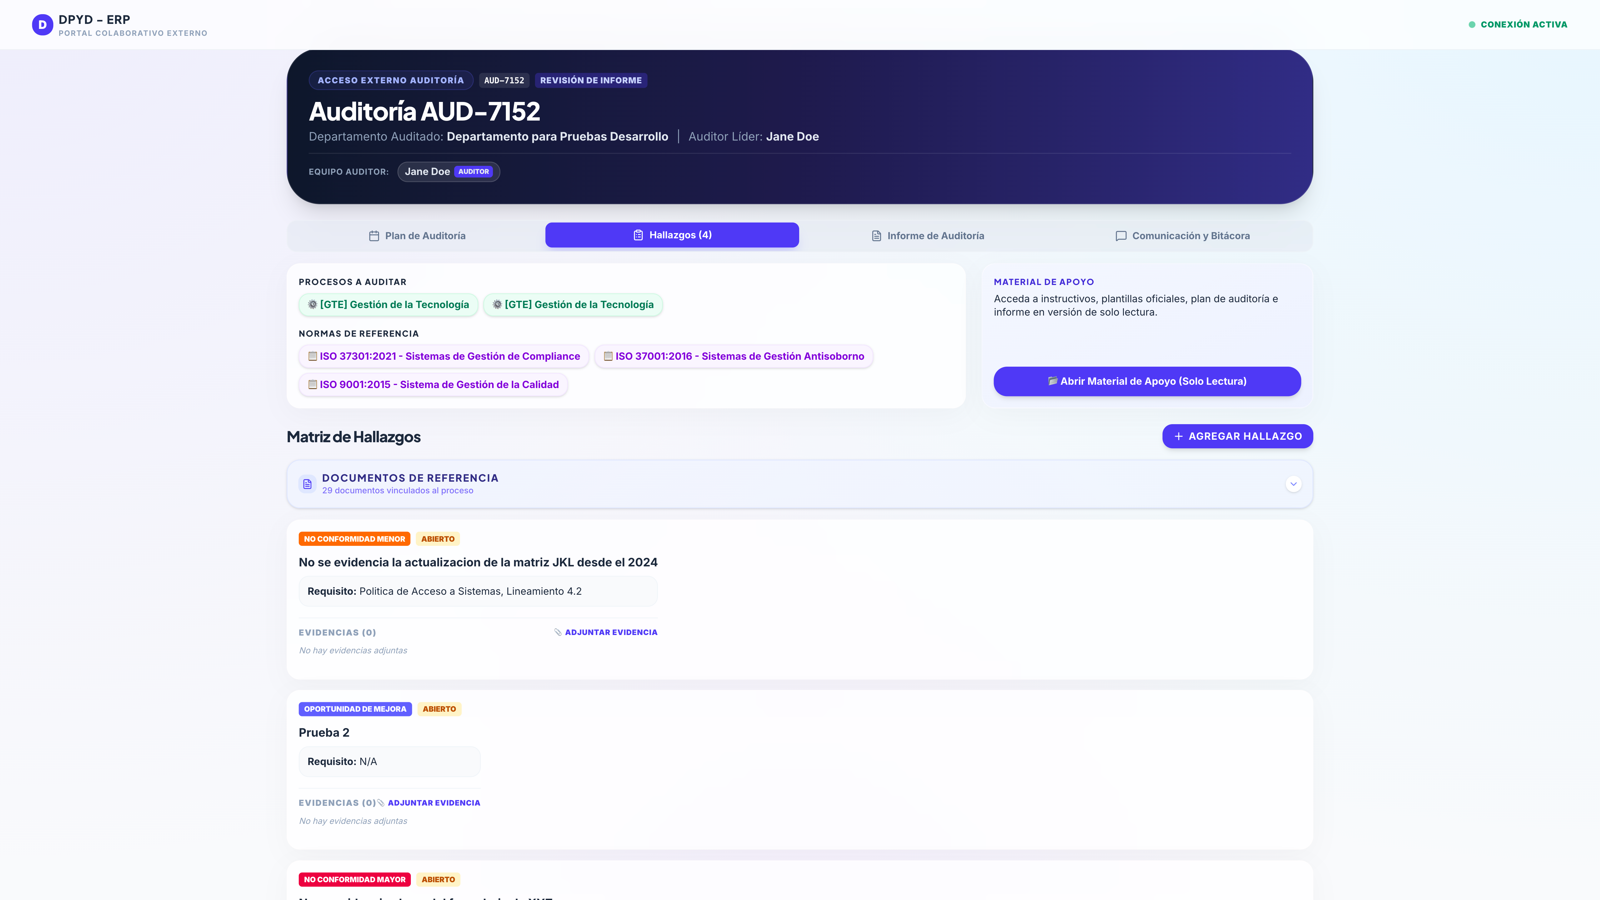Click the plus icon in Agregar Hallazgo
The image size is (1600, 900).
click(1178, 436)
